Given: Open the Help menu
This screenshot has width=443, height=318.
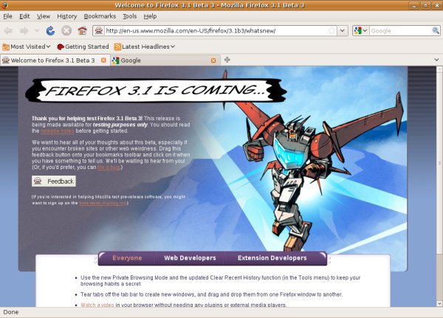Looking at the screenshot, I should pyautogui.click(x=150, y=16).
